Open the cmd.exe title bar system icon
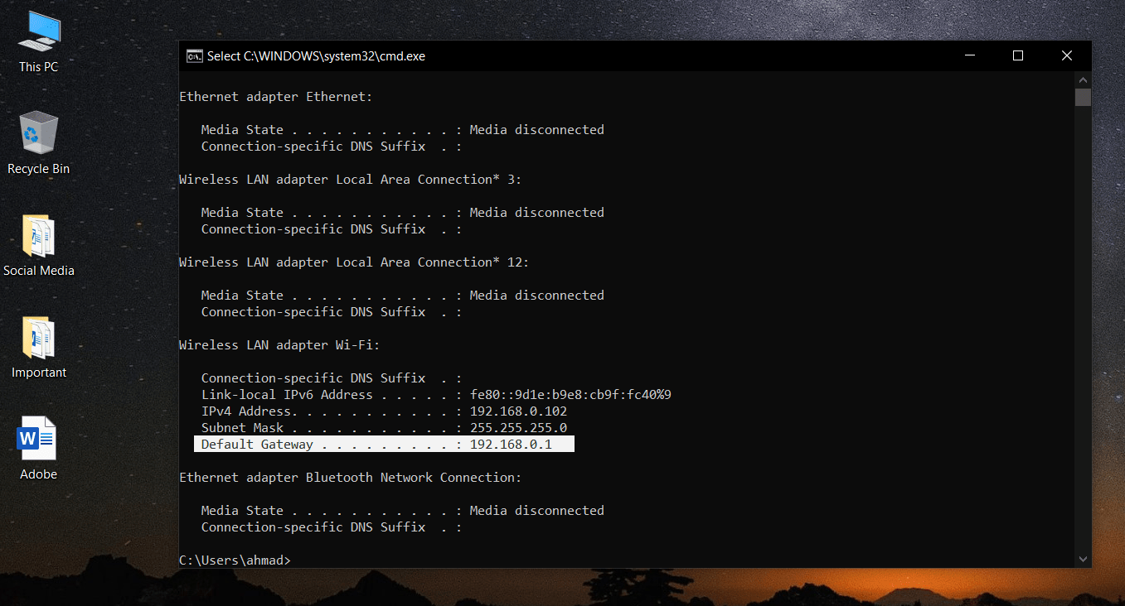The image size is (1125, 606). 194,55
